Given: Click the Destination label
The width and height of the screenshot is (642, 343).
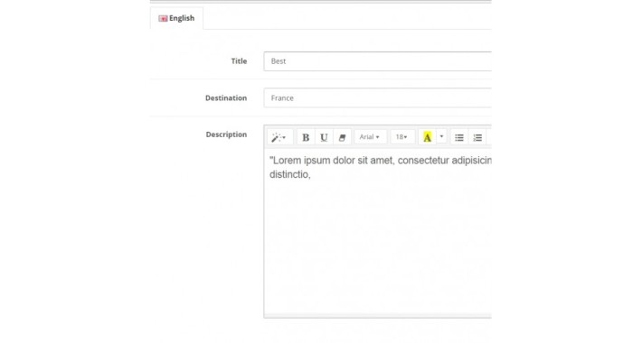Looking at the screenshot, I should tap(226, 98).
